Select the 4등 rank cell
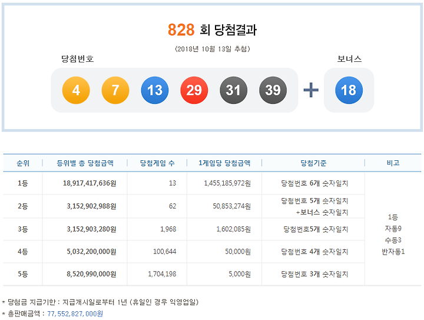Image resolution: width=424 pixels, height=320 pixels. click(x=23, y=252)
